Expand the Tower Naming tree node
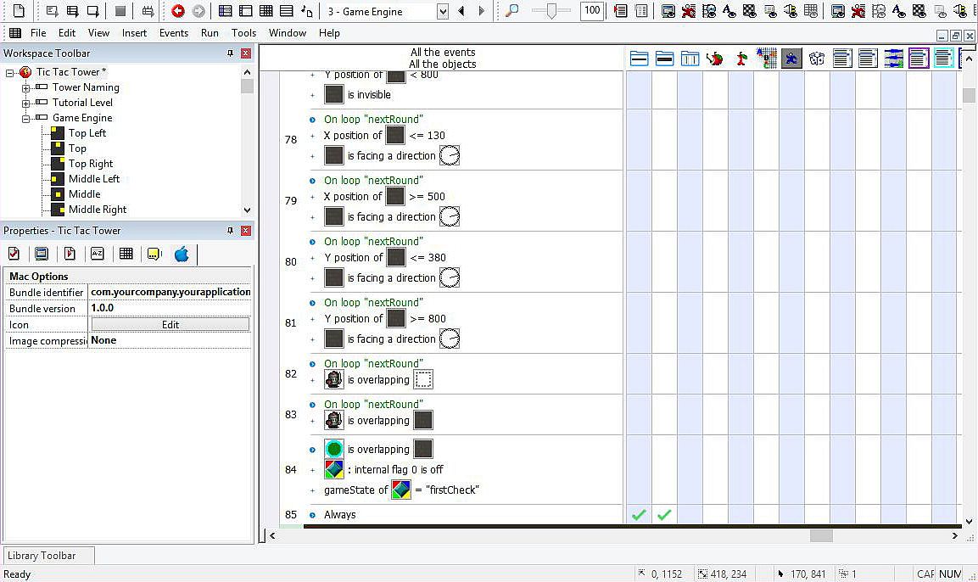The image size is (978, 582). tap(25, 87)
